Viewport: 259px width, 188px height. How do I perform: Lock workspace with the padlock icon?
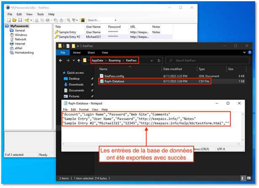(x=83, y=20)
